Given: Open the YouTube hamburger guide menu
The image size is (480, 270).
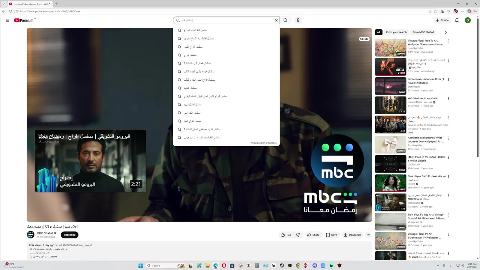Looking at the screenshot, I should pyautogui.click(x=7, y=20).
